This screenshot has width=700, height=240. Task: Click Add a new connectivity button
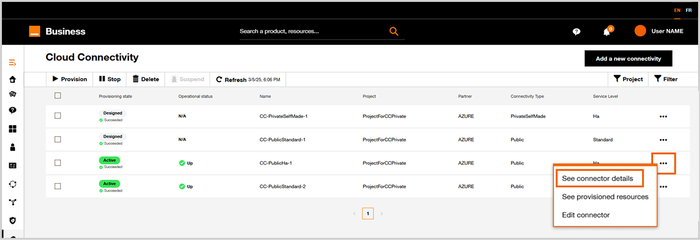pyautogui.click(x=628, y=58)
